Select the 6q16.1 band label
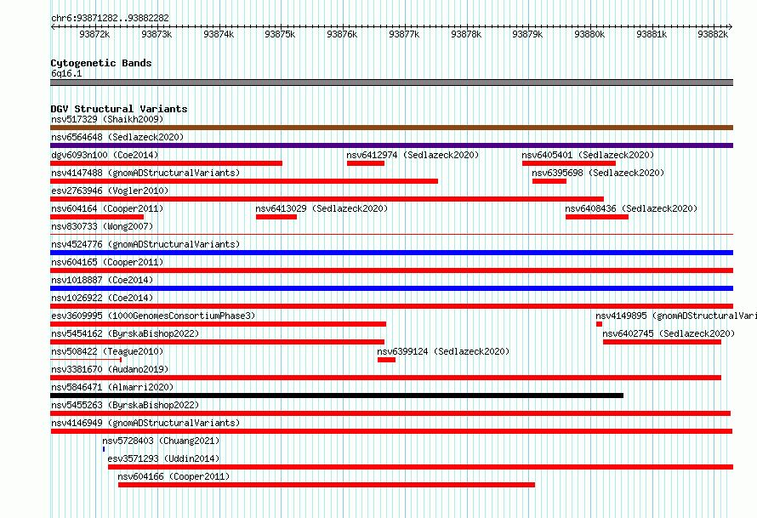Viewport: 757px width, 518px height. 66,73
